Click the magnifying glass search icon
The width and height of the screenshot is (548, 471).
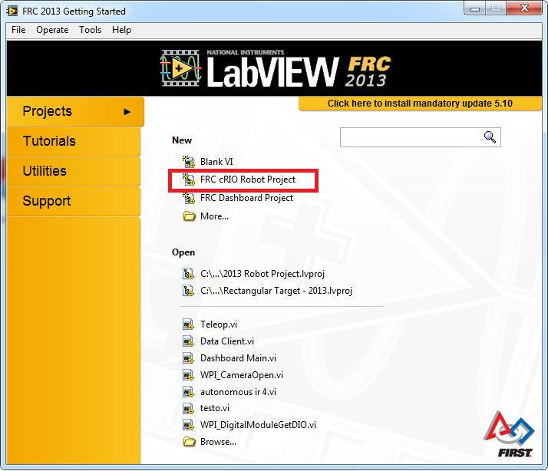pyautogui.click(x=490, y=137)
